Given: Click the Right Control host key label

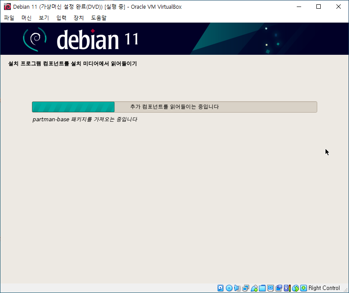Looking at the screenshot, I should point(324,288).
